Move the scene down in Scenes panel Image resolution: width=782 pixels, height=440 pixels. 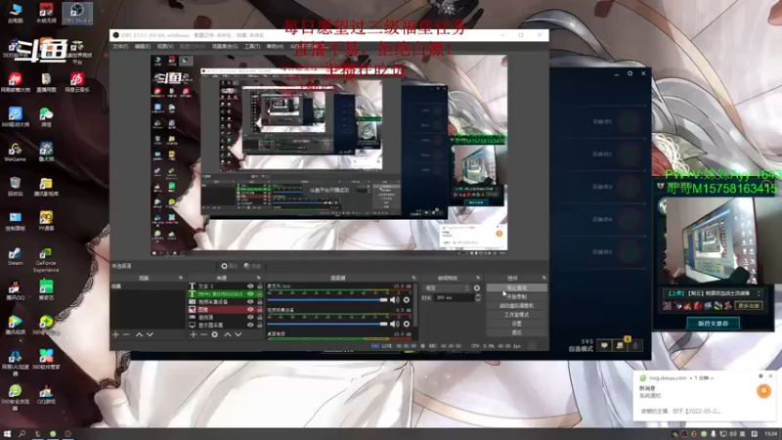[x=150, y=334]
